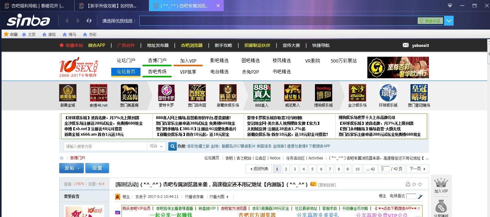Click the 至尊杏彩 banner ad
This screenshot has height=217, width=490.
click(398, 67)
